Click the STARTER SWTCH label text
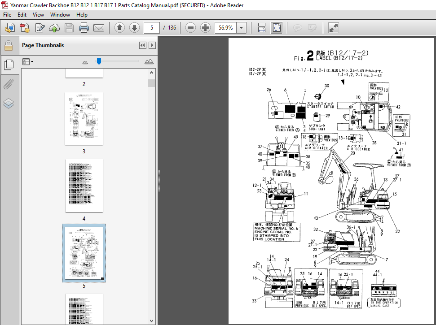Image resolution: width=436 pixels, height=325 pixels. pos(320,107)
